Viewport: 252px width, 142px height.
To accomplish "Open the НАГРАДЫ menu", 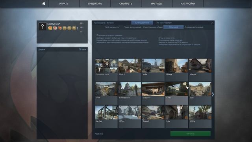I will click(157, 4).
